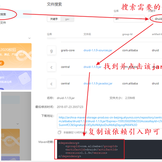
Task: Click the copy icon under download link
Action: [60, 132]
